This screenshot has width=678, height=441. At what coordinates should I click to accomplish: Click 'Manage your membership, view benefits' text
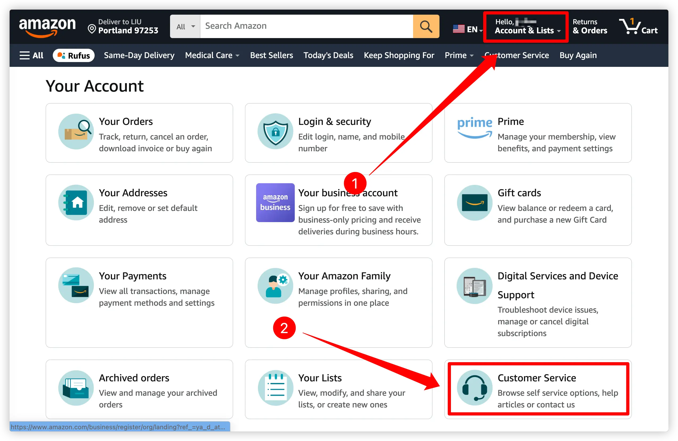[x=556, y=142]
